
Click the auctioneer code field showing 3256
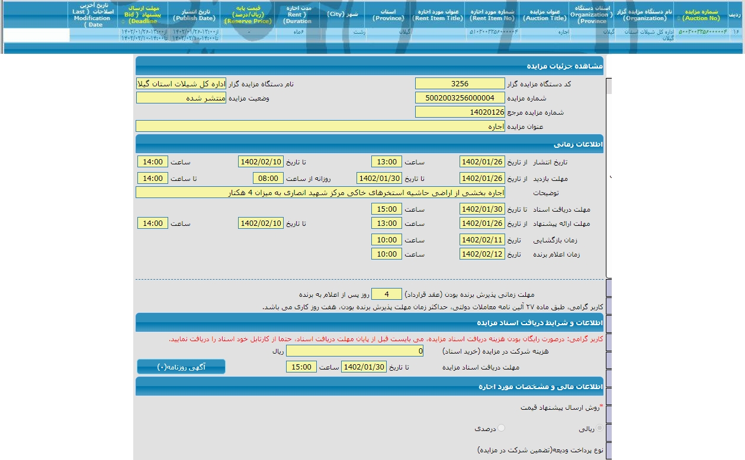point(460,84)
